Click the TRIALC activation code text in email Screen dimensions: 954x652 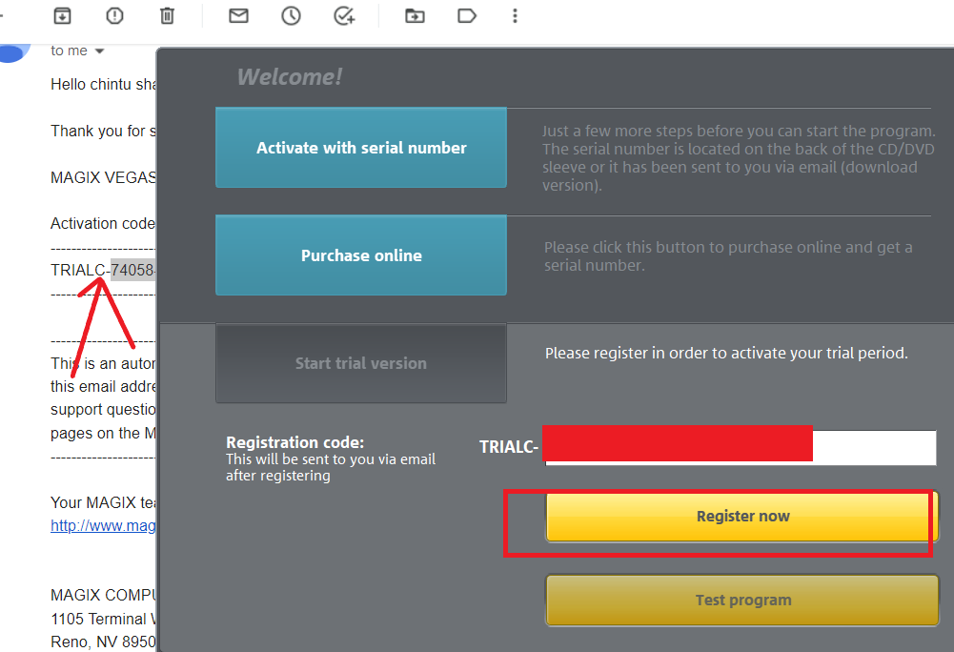pos(103,270)
